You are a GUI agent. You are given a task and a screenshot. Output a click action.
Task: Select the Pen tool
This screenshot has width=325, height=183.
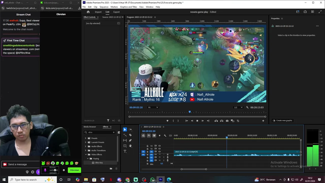pos(130,140)
